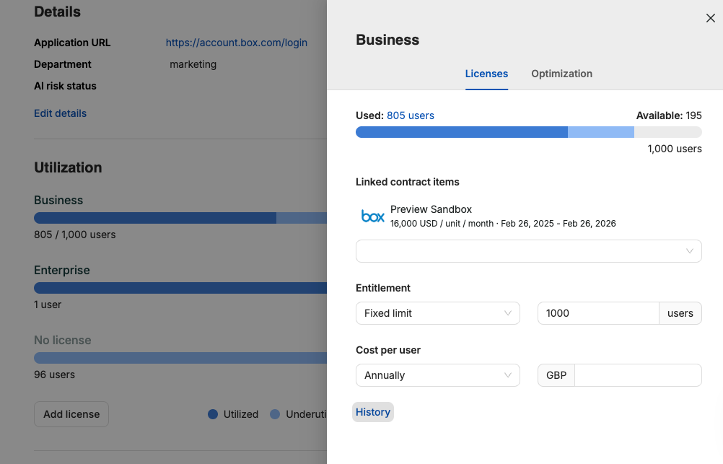Screen dimensions: 723x464
Task: Open the Annually cost period dropdown
Action: tap(437, 375)
